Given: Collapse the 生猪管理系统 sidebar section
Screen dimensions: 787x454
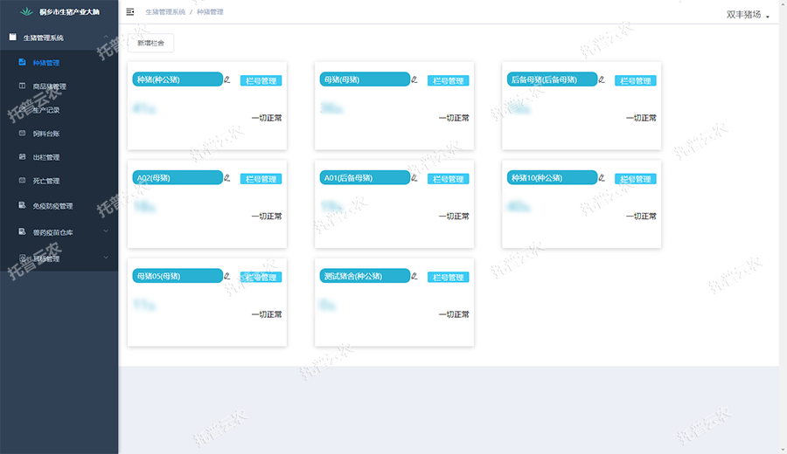Looking at the screenshot, I should 105,38.
